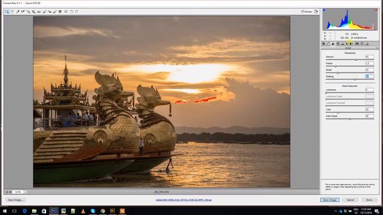Open workflow options link below the image
The image size is (383, 215).
tap(184, 200)
